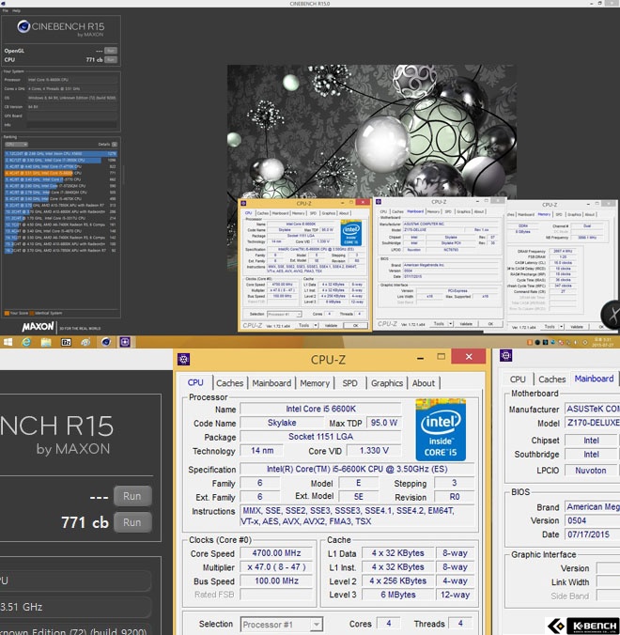
Task: Click the enlarged Multiplier value x 47.0 ( 8 - 47 )
Action: click(x=276, y=567)
